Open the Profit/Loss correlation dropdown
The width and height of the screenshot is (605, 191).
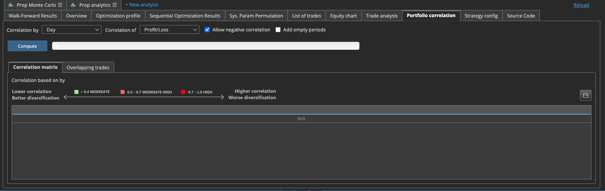point(169,30)
